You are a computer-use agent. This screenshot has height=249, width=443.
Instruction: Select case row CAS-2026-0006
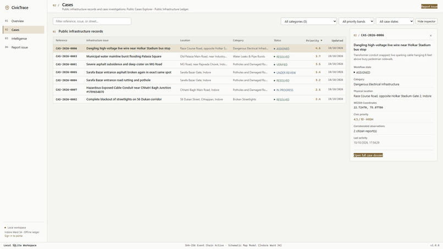(199, 48)
